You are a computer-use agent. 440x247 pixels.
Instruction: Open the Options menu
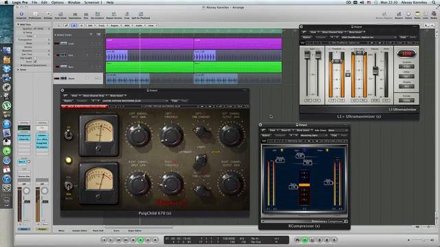[57, 2]
